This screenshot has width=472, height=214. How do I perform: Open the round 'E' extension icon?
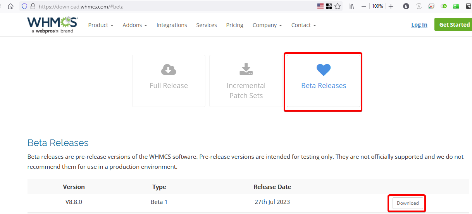coord(406,6)
